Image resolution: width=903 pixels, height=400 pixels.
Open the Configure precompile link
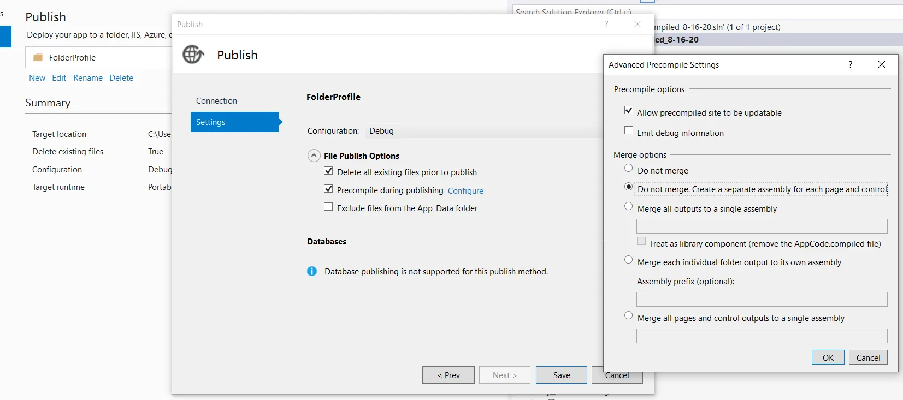(465, 191)
